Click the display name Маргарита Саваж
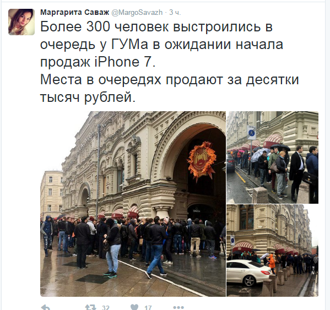 point(75,13)
